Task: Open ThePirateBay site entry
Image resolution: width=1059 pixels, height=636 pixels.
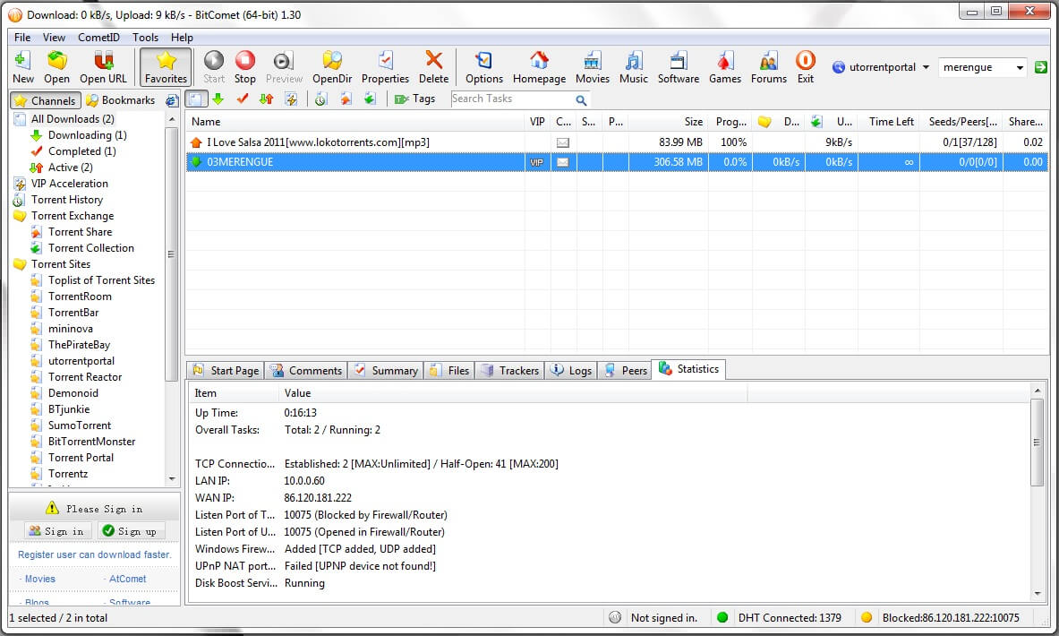Action: click(79, 345)
